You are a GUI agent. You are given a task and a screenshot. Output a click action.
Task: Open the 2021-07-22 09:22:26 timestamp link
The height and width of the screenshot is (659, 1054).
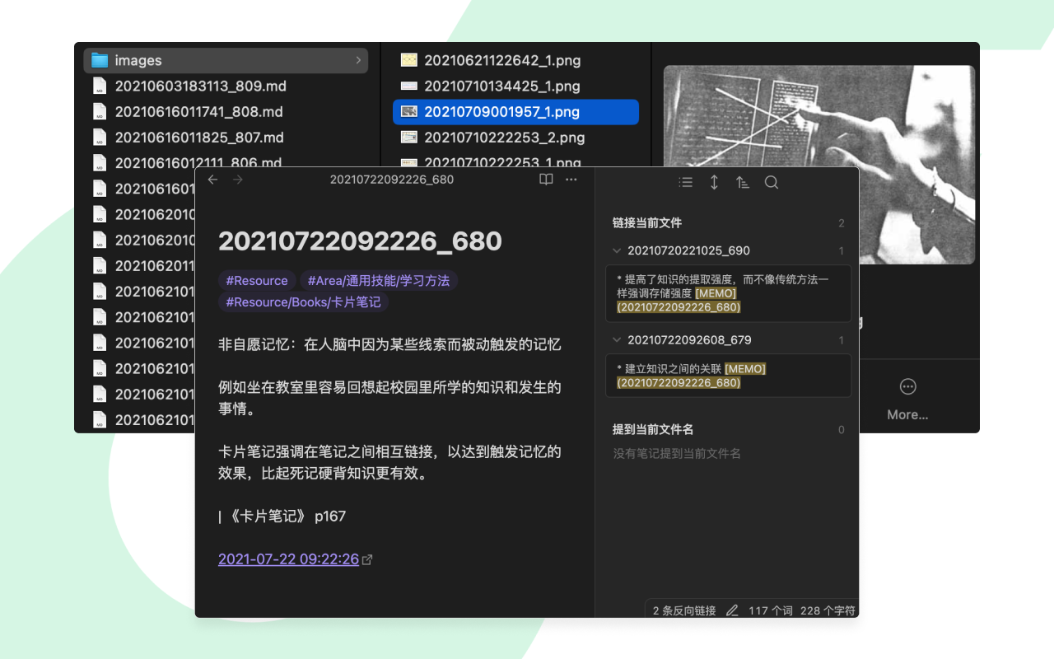(x=288, y=559)
